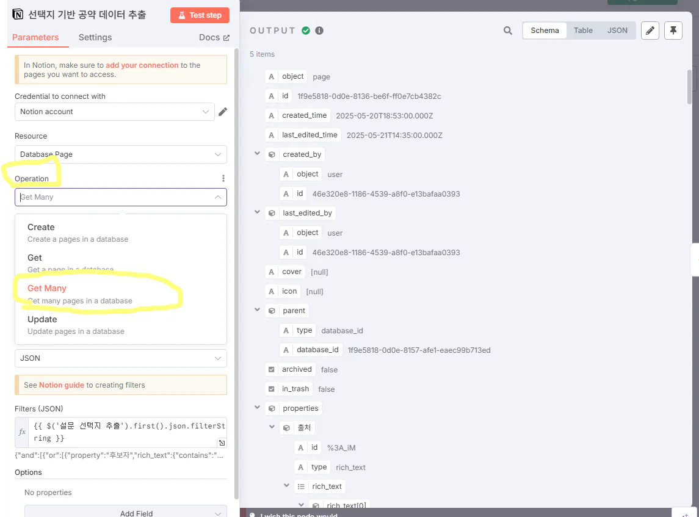
Task: Switch output view to Table
Action: click(582, 30)
